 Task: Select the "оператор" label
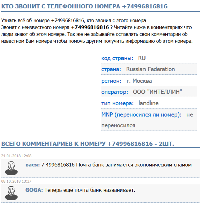pyautogui.click(x=114, y=92)
